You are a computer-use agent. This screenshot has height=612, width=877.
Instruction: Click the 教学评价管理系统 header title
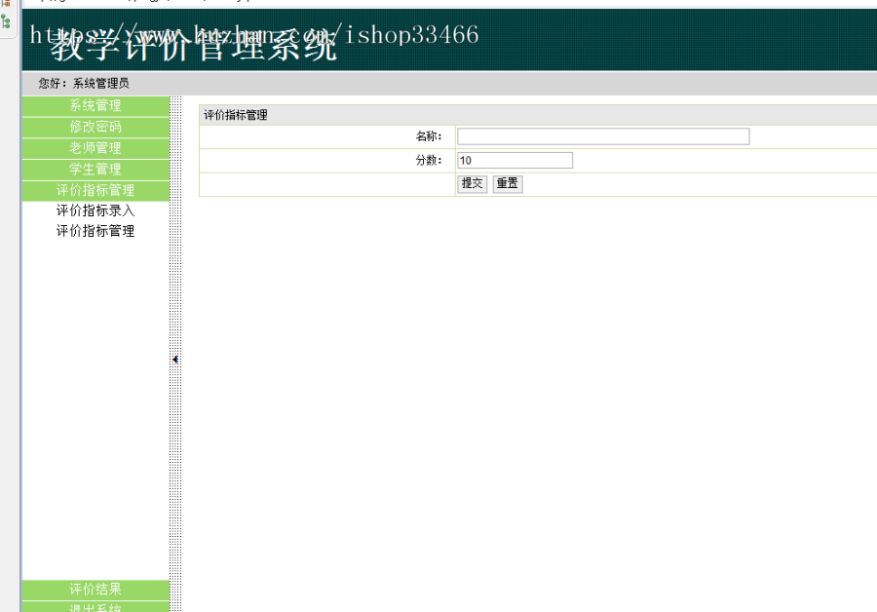194,46
